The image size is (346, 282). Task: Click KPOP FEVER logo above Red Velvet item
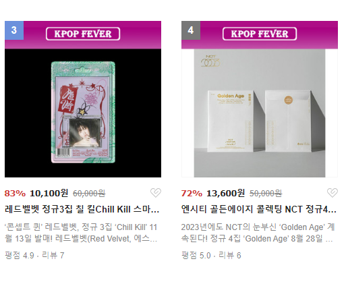pos(83,34)
